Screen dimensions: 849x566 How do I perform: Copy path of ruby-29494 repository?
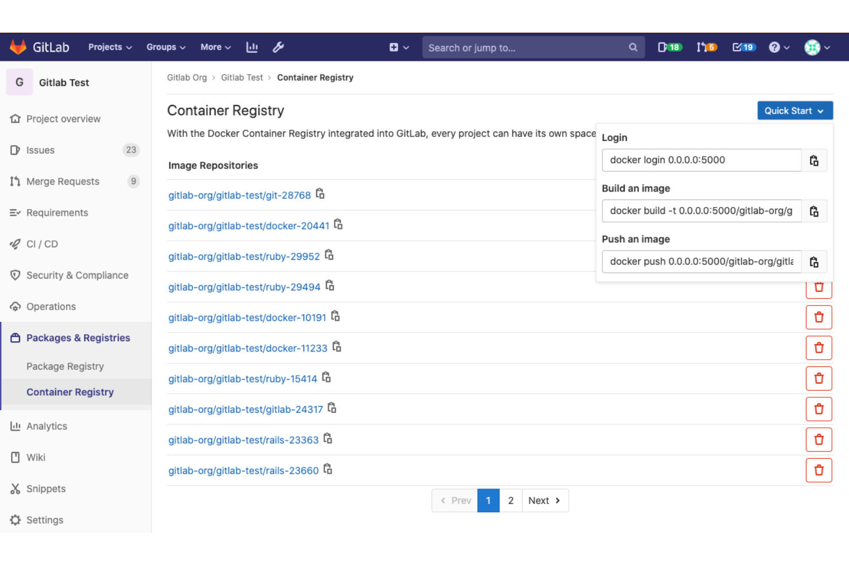click(x=330, y=285)
